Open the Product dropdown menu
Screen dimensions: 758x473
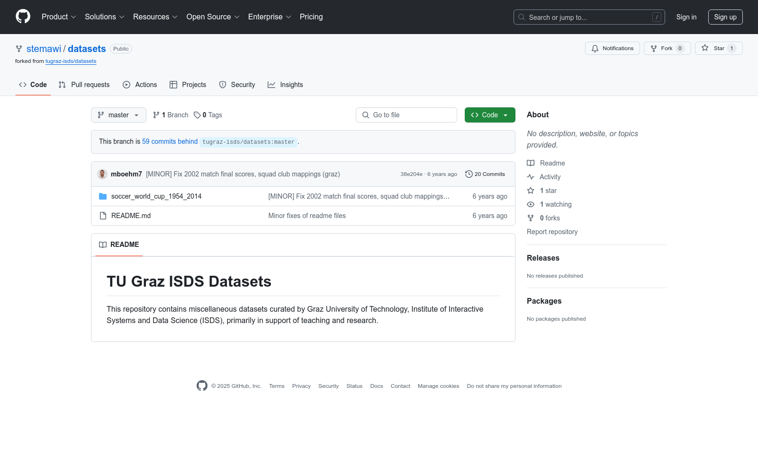(59, 17)
